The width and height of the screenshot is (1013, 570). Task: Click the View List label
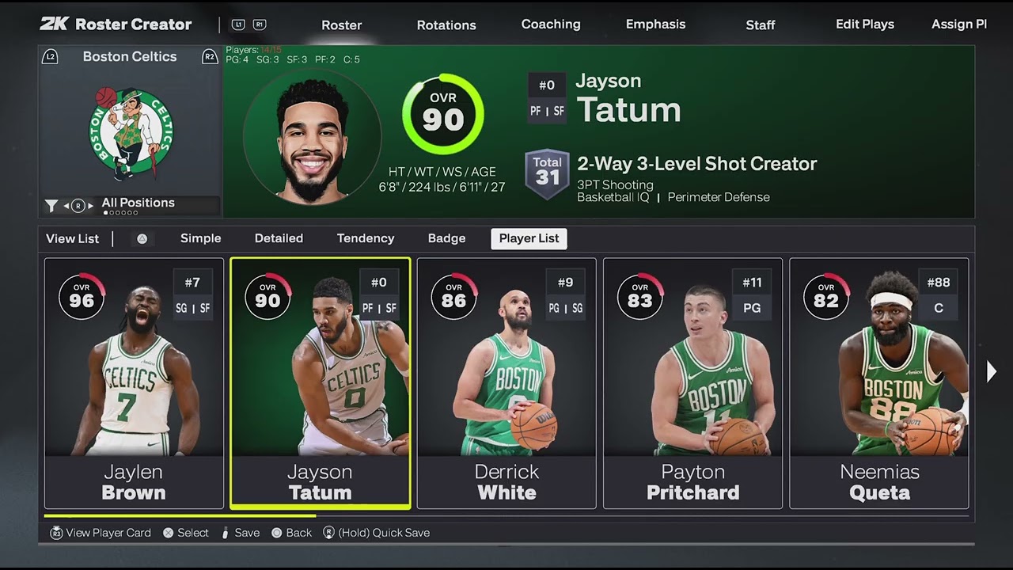coord(72,239)
